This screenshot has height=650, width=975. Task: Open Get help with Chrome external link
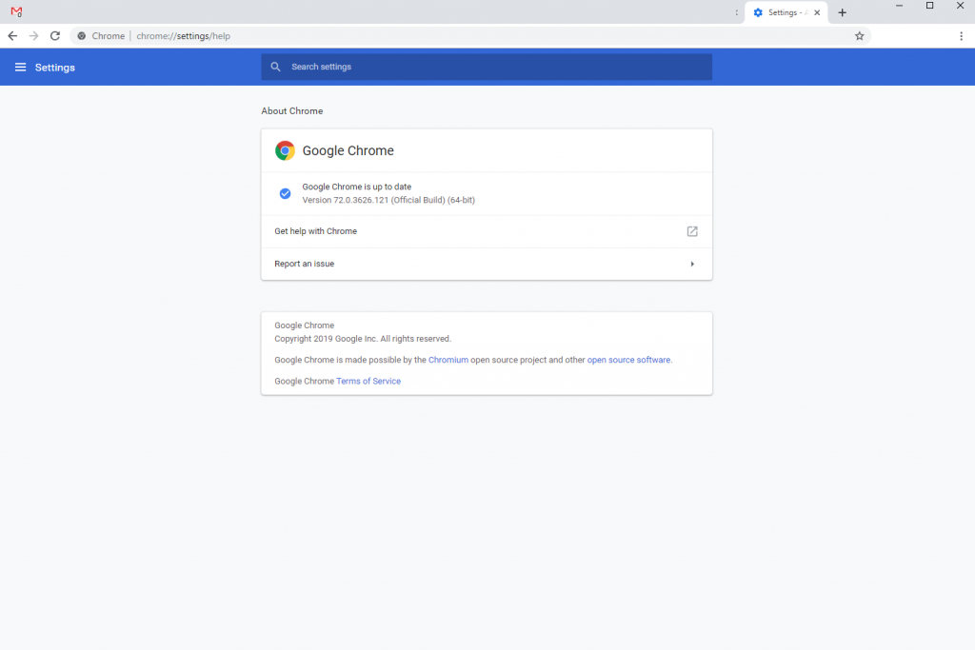(x=692, y=231)
